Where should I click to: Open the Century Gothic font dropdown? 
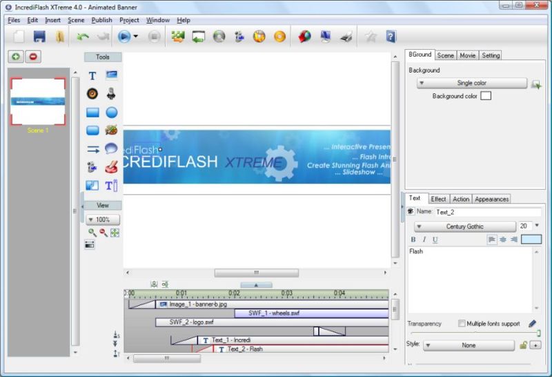click(x=465, y=226)
